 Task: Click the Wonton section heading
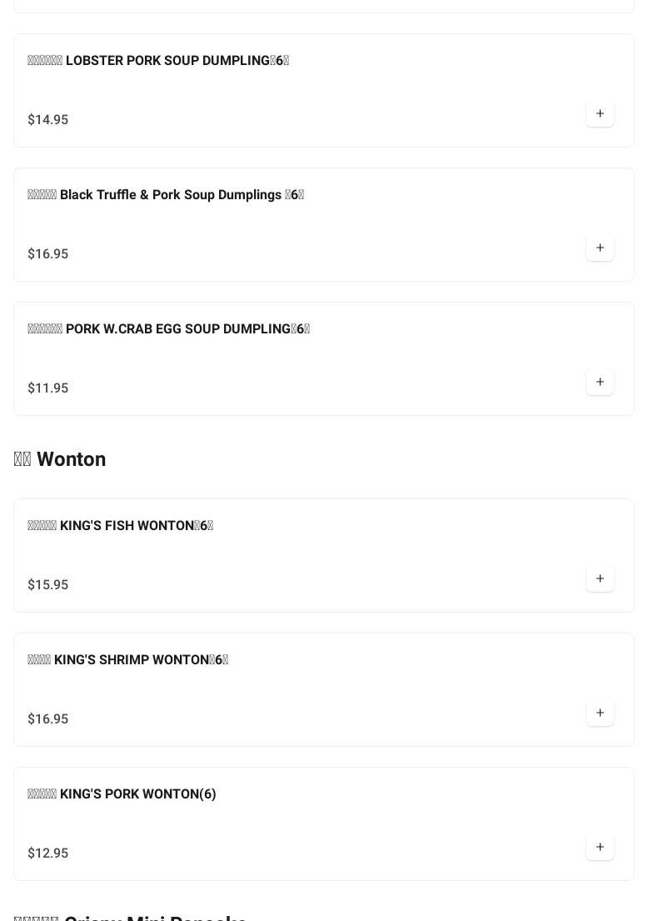coord(60,460)
